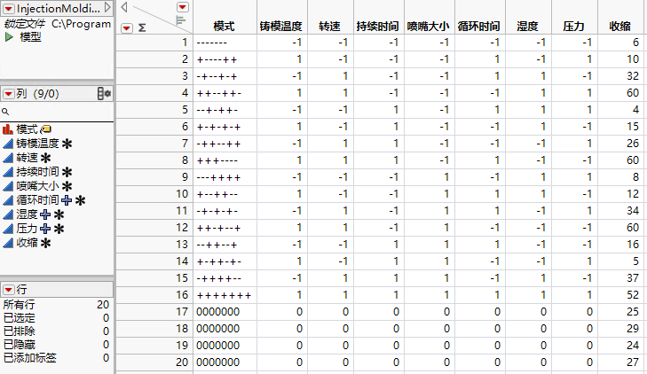Click the asterisk icon beside 持续时间
This screenshot has width=647, height=374.
(67, 172)
